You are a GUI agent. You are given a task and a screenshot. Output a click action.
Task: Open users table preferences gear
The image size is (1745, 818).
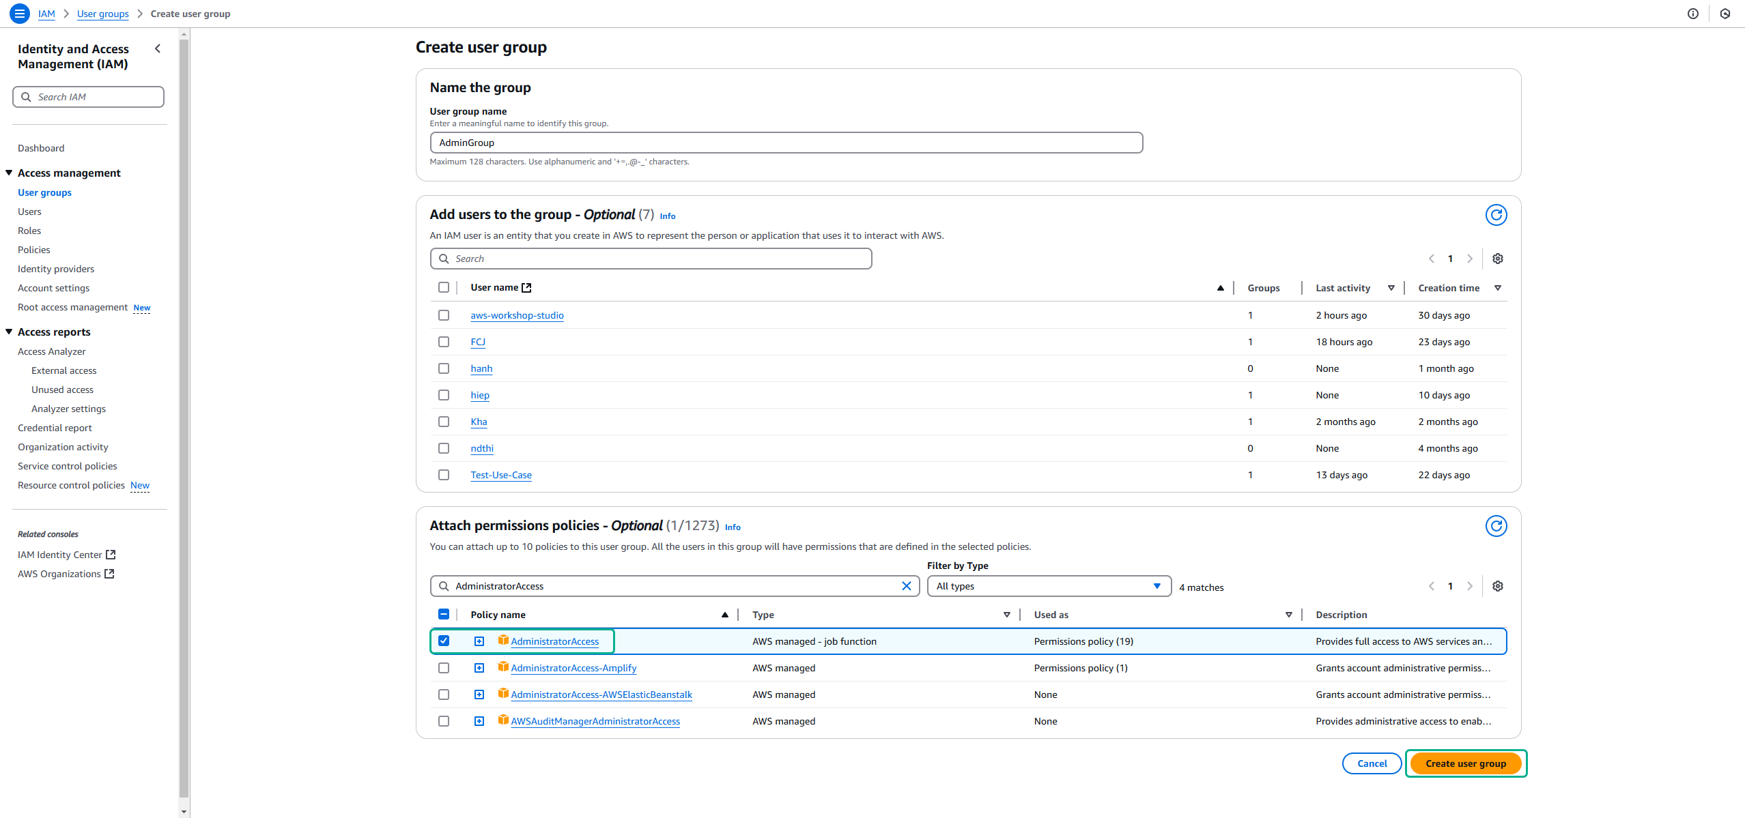pyautogui.click(x=1497, y=259)
